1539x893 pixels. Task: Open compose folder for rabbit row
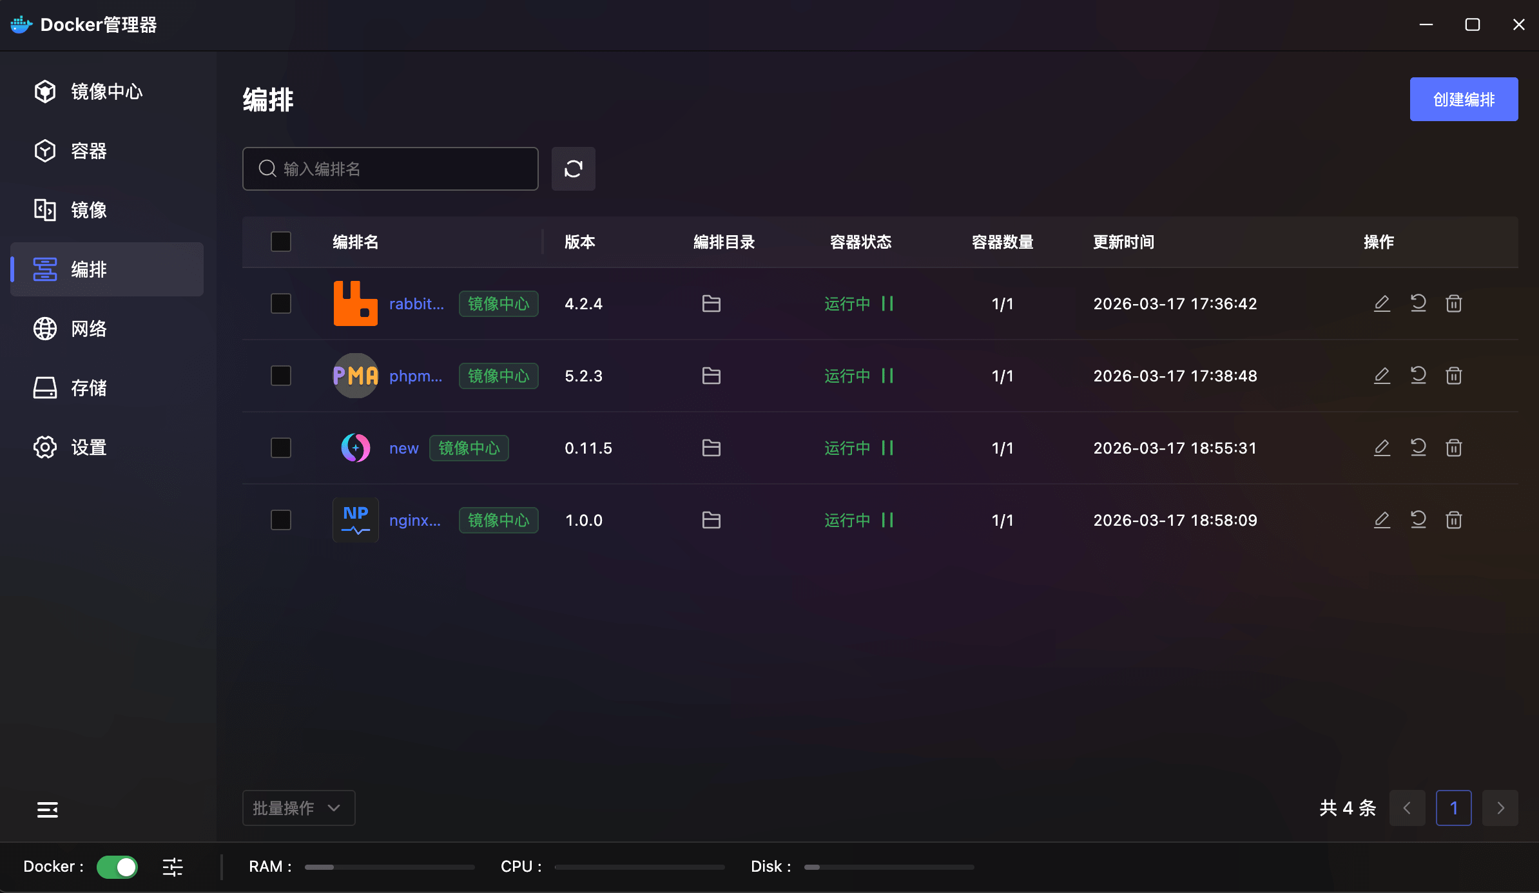click(x=711, y=303)
